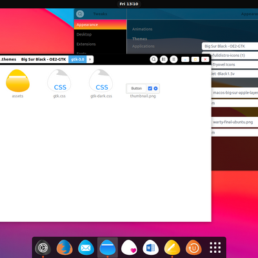Click the Tweaks search icon
This screenshot has height=258, width=258.
coord(80,14)
